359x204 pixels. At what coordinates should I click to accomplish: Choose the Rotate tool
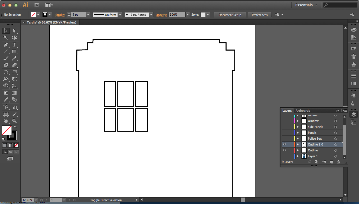click(6, 72)
